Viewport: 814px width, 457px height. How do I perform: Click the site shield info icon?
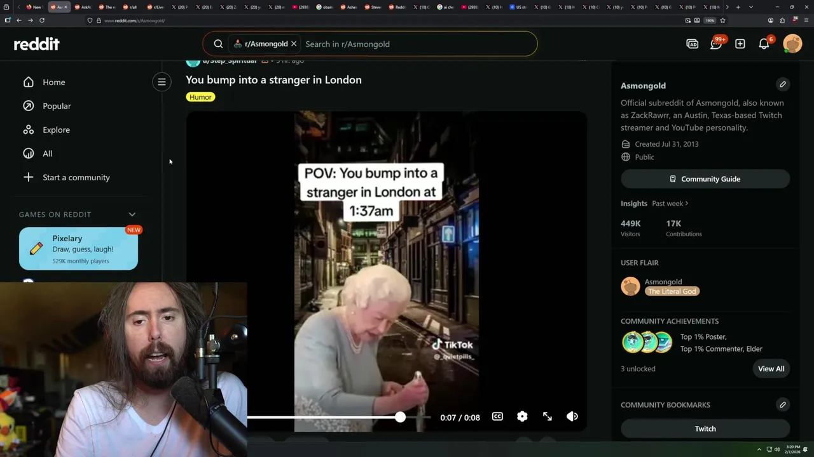click(90, 20)
